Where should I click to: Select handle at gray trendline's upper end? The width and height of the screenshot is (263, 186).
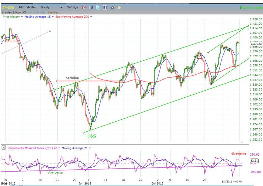[50, 31]
